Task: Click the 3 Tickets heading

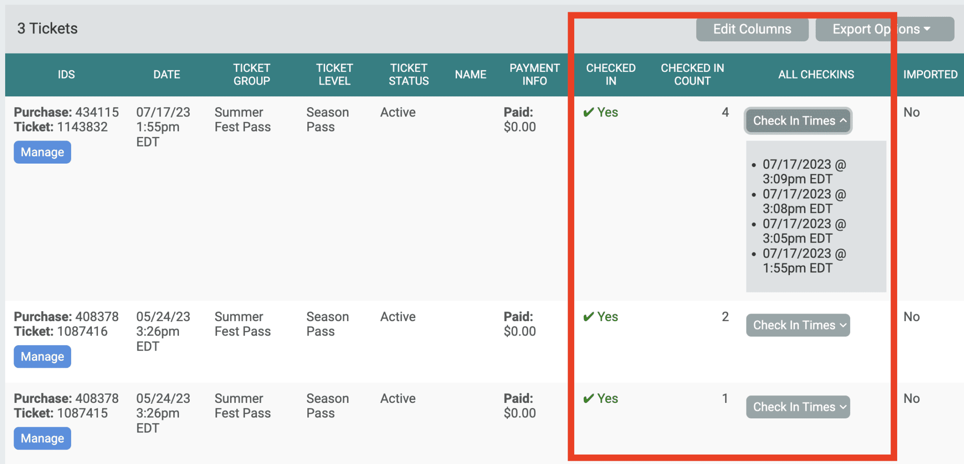Action: click(47, 28)
